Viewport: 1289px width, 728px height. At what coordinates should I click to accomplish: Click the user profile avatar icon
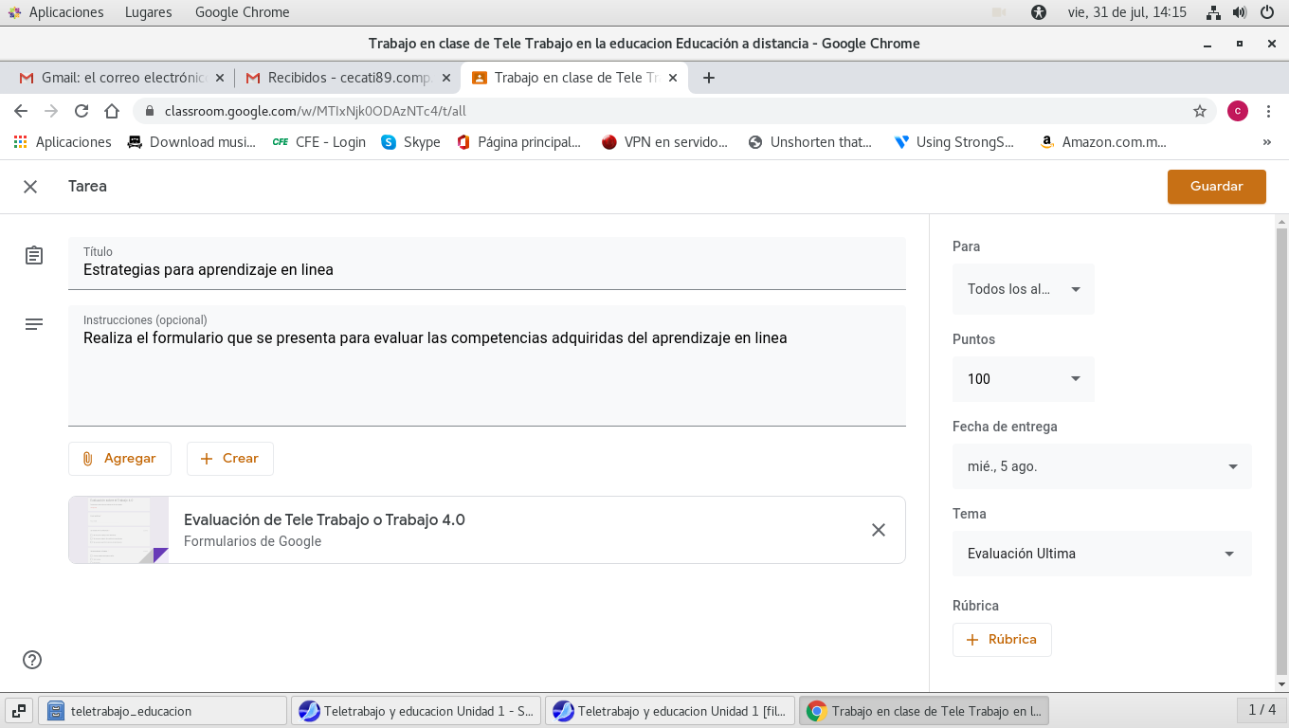[1237, 111]
